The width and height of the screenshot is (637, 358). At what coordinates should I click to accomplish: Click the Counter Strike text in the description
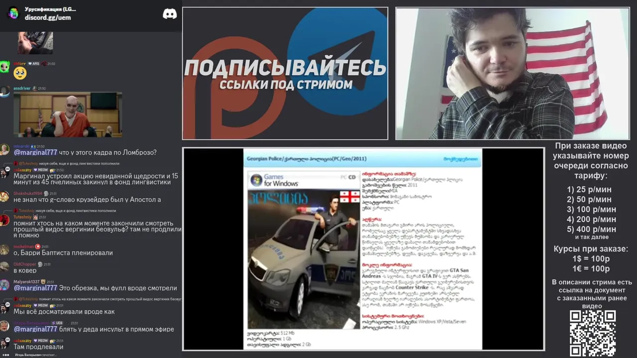point(412,287)
